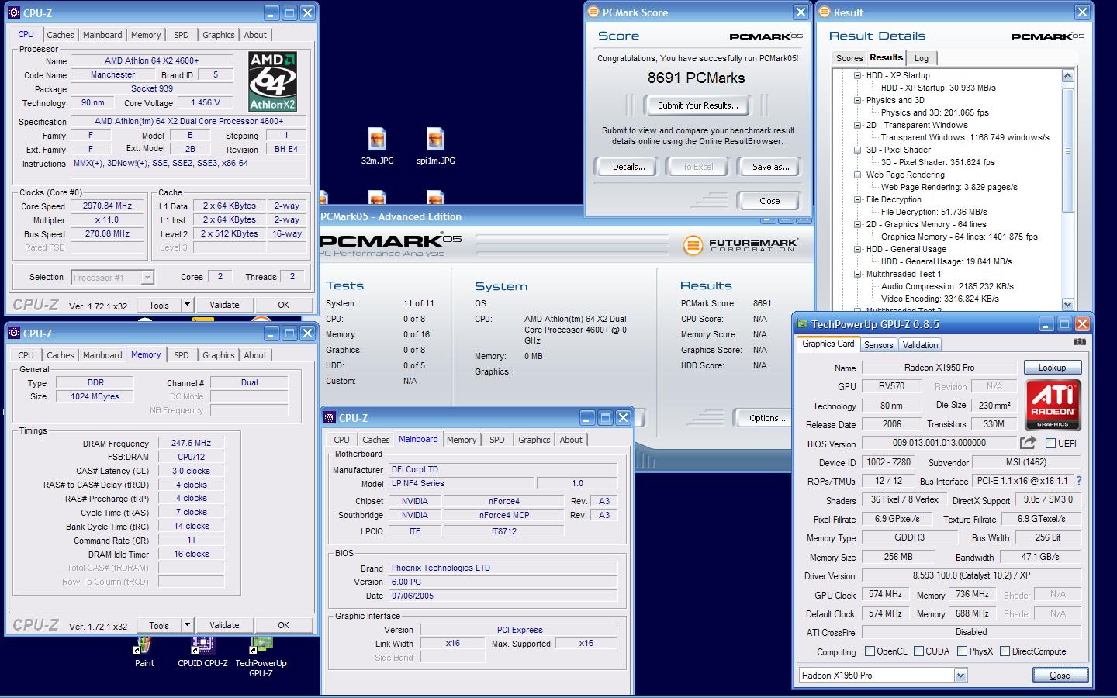
Task: Click the GPU-Z camera screenshot icon
Action: (x=1079, y=342)
